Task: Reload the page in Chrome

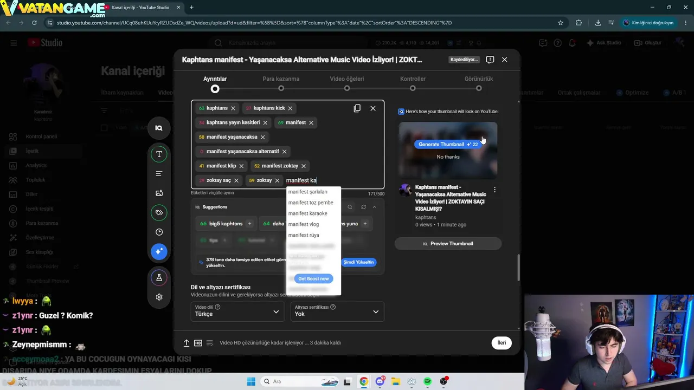Action: [x=34, y=23]
